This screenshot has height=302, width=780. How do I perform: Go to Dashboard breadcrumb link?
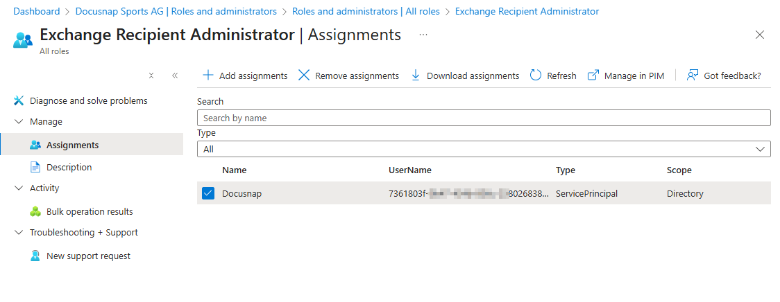(36, 11)
